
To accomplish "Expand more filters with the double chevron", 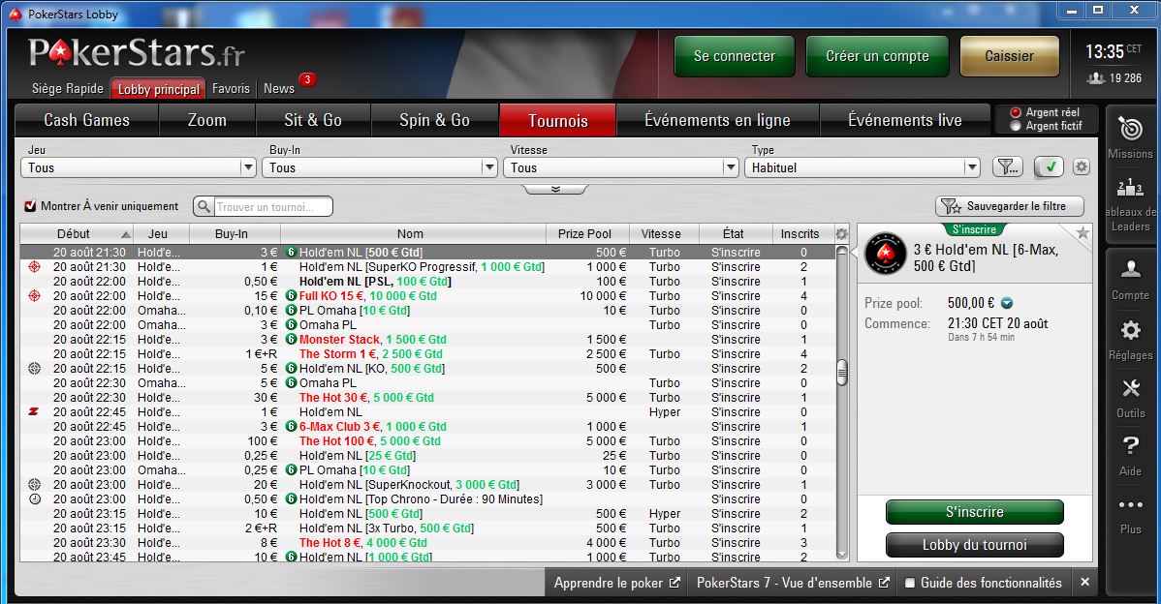I will pos(555,190).
